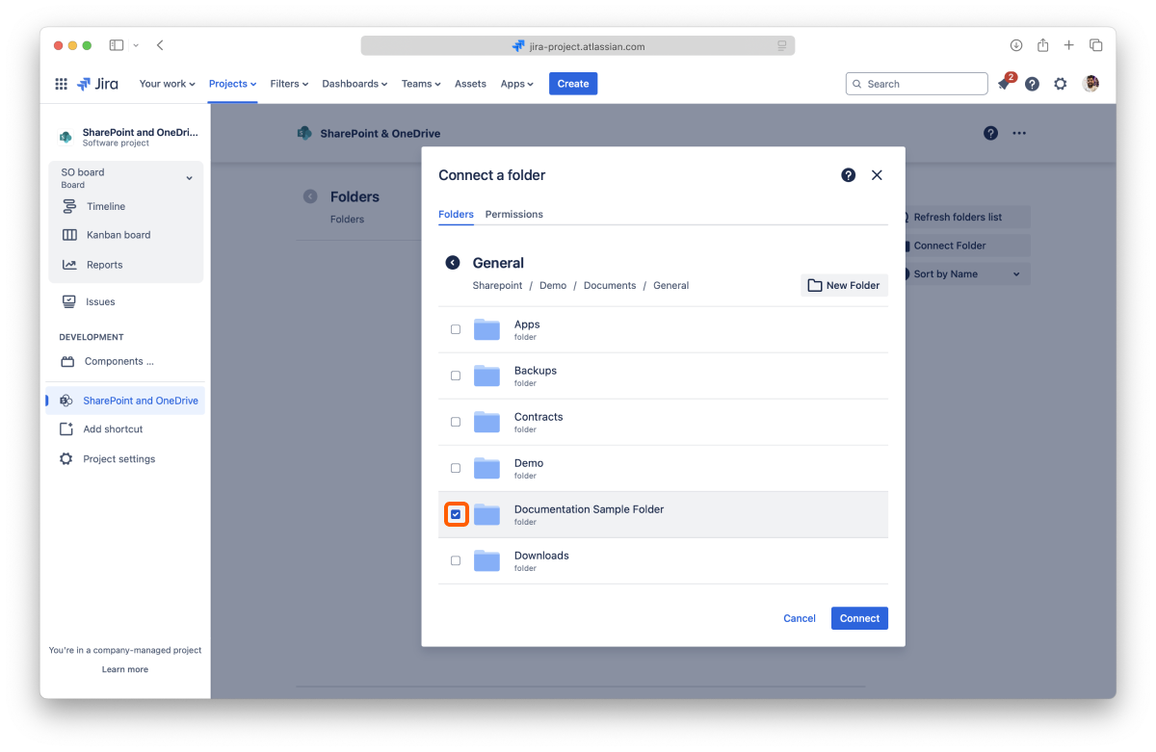Open the Sort by Name dropdown
Viewport: 1156px width, 752px height.
tap(963, 274)
